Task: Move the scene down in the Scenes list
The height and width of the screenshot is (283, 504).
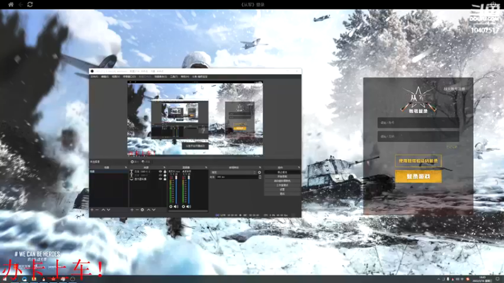Action: (108, 210)
